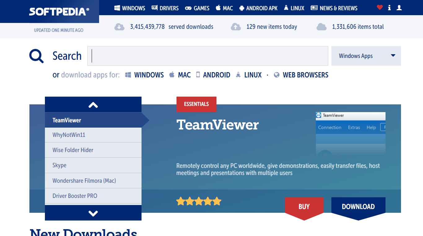The height and width of the screenshot is (236, 423).
Task: Click 'UPDATED ONE MINUTE AGO' text
Action: pyautogui.click(x=59, y=30)
